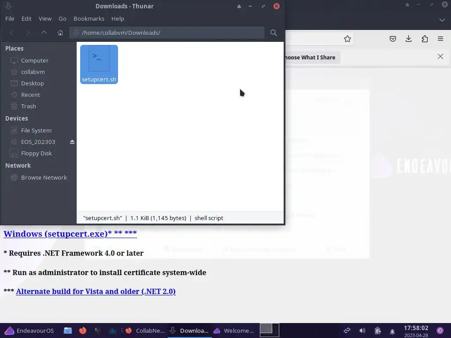The height and width of the screenshot is (338, 451).
Task: Open network connection tray icon
Action: click(x=347, y=331)
